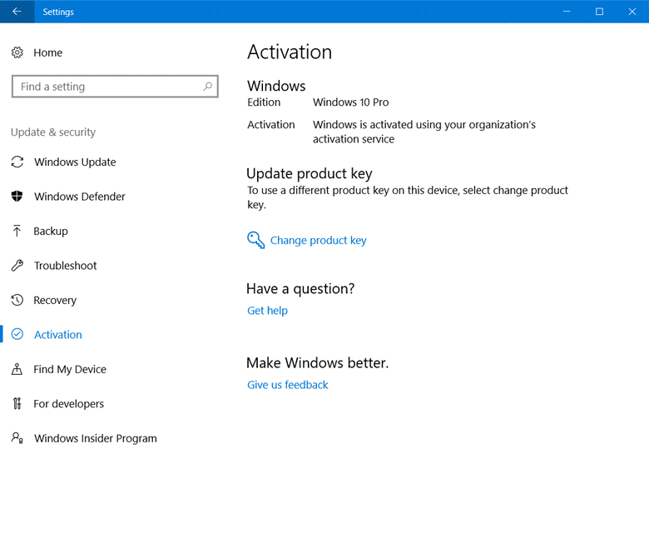Click the back arrow in title bar
This screenshot has height=544, width=649.
click(x=17, y=12)
